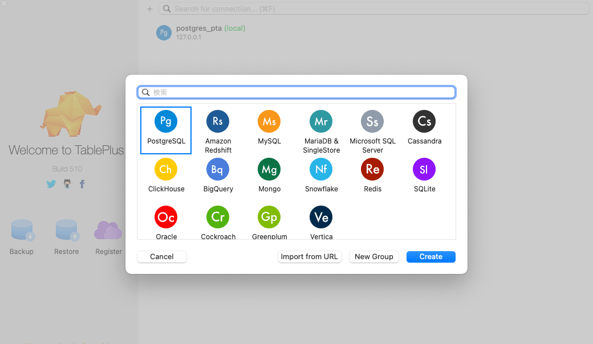Select the Cassandra database icon
Image resolution: width=593 pixels, height=344 pixels.
coord(424,121)
